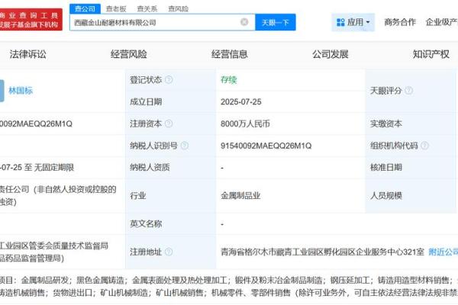The width and height of the screenshot is (458, 305).
Task: Go to the 法律诉讼 section
Action: coord(27,54)
